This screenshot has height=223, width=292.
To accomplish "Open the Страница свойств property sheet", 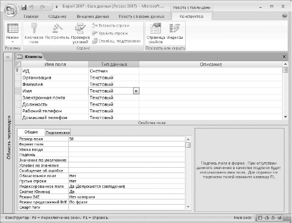I will (155, 28).
